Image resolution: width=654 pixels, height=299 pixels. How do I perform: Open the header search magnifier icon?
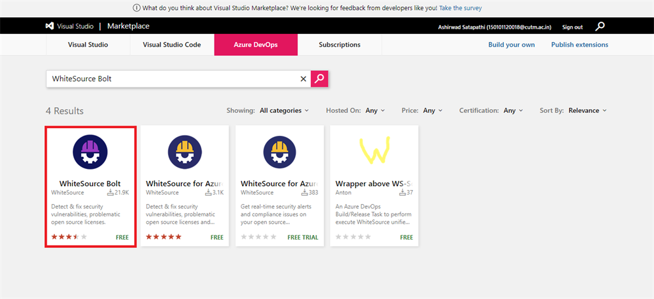[x=600, y=27]
